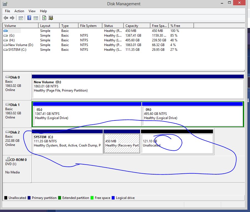Click the "1367.41 GB" capacity cell in the list
250x212 pixels.
click(x=133, y=36)
